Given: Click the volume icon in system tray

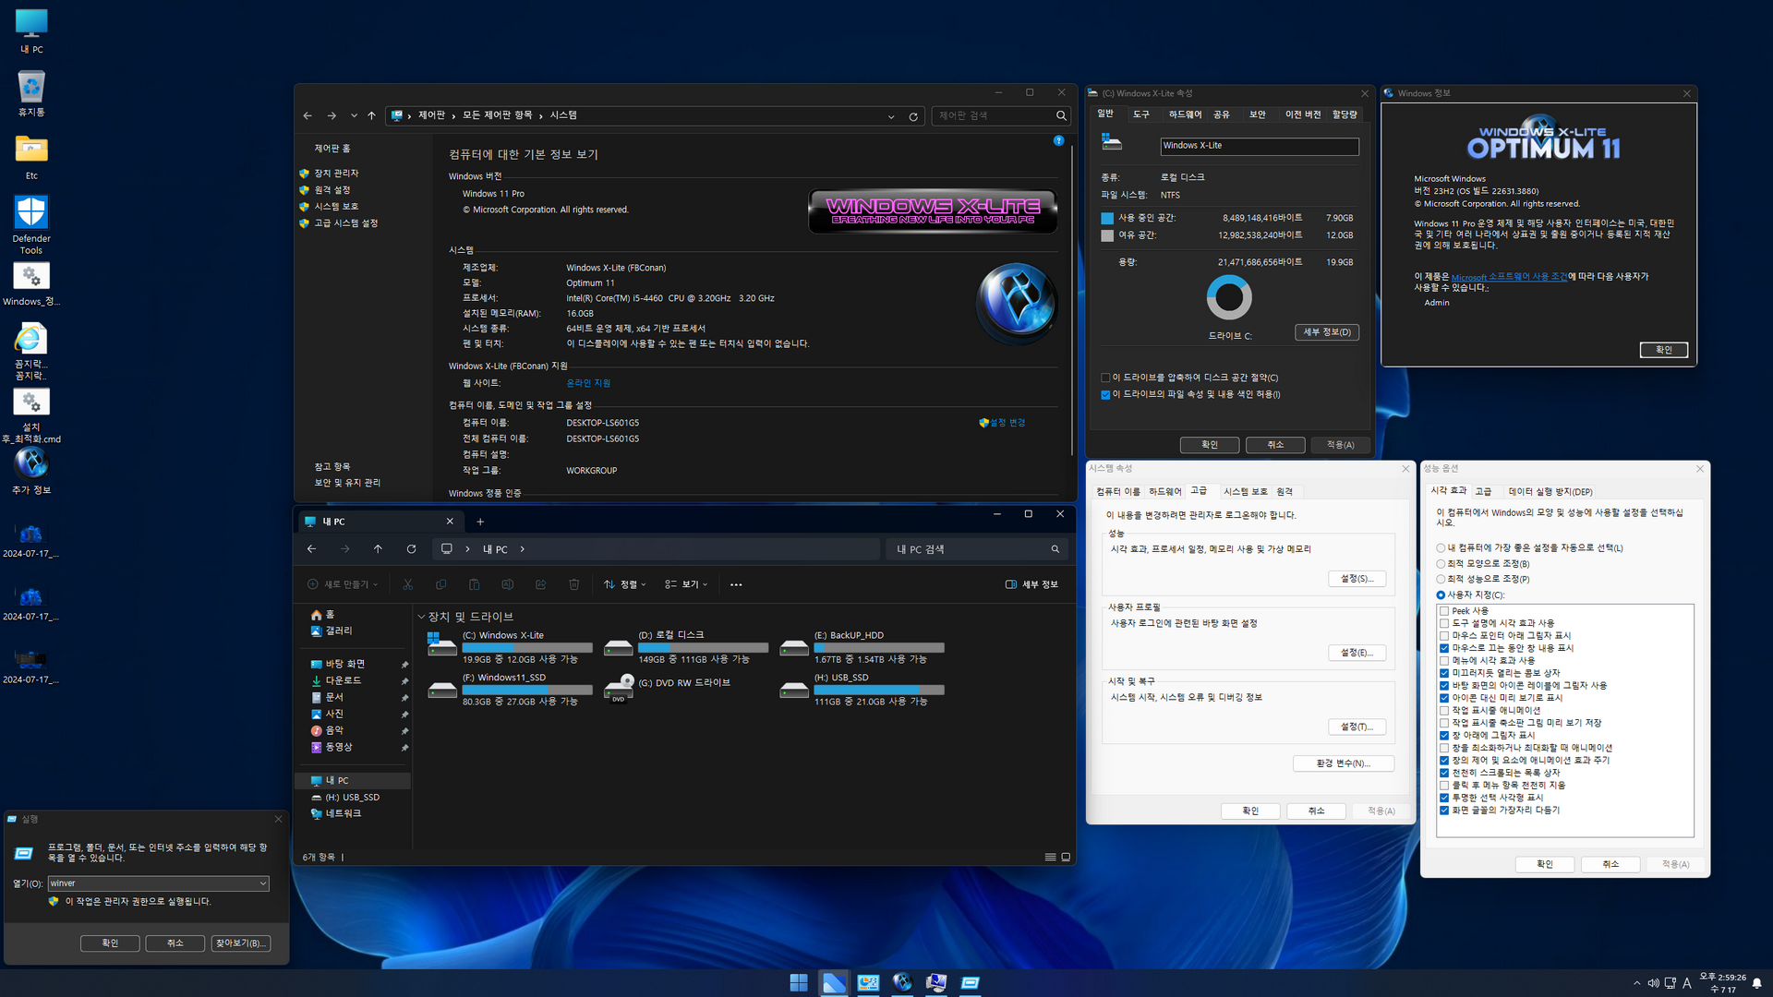Looking at the screenshot, I should point(1653,983).
